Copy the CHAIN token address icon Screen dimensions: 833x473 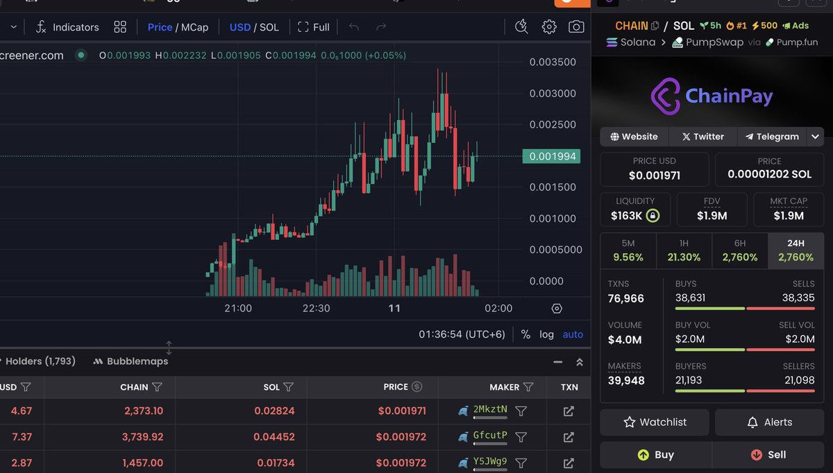[x=655, y=26]
